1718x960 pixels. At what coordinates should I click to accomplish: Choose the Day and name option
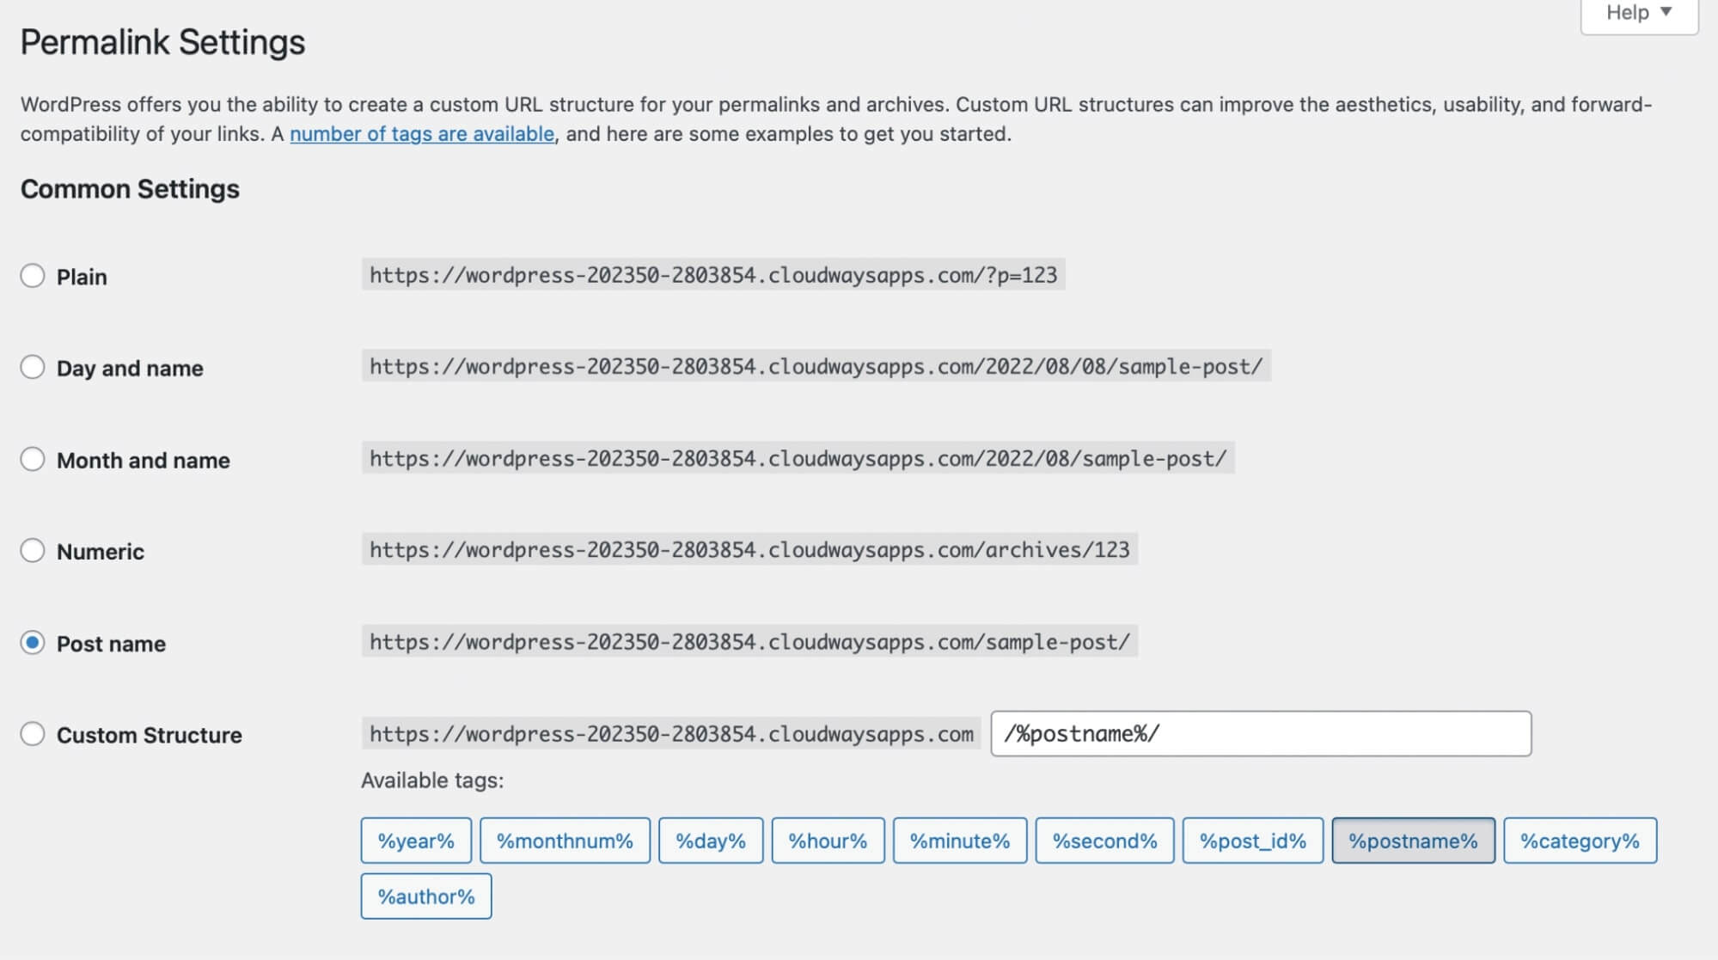[x=33, y=367]
